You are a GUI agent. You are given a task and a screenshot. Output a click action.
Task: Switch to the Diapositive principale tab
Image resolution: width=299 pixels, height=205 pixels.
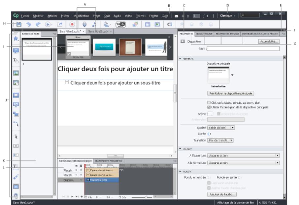point(109,161)
